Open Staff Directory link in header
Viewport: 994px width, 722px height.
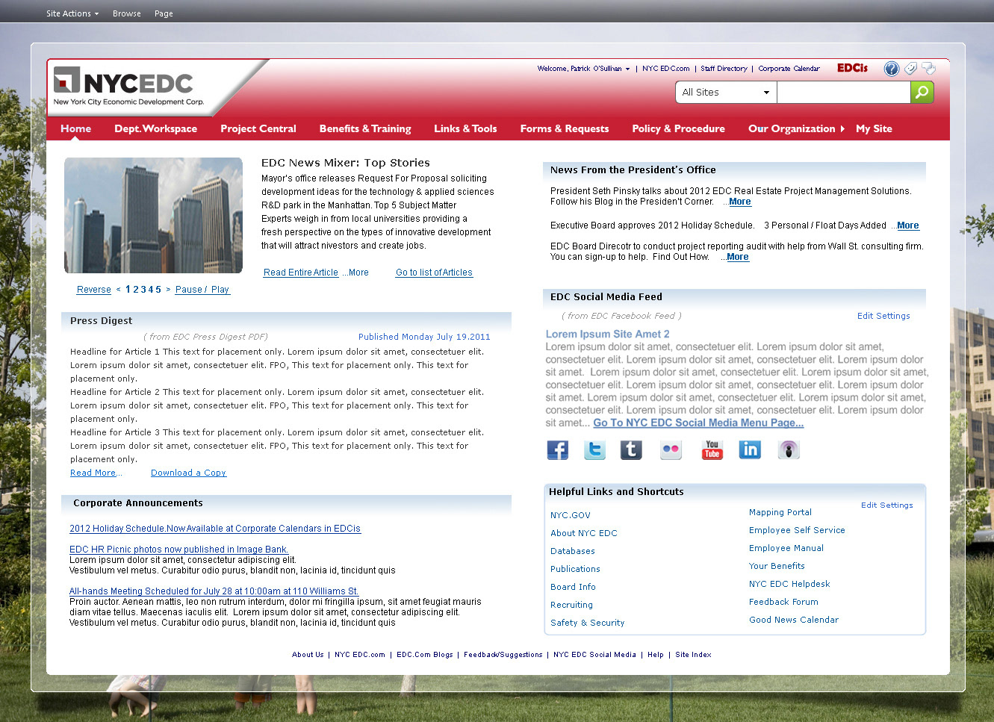(724, 69)
